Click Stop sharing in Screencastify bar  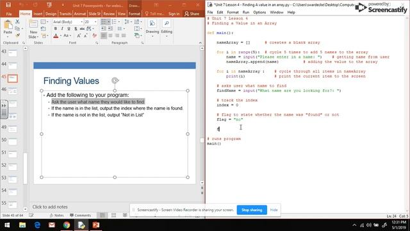(x=252, y=210)
